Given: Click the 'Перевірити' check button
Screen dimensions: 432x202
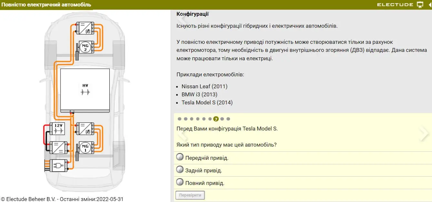Looking at the screenshot, I should (x=190, y=195).
